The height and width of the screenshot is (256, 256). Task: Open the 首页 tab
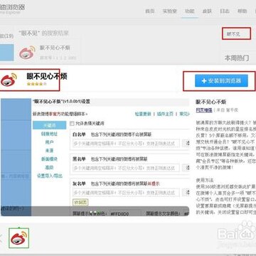[150, 11]
